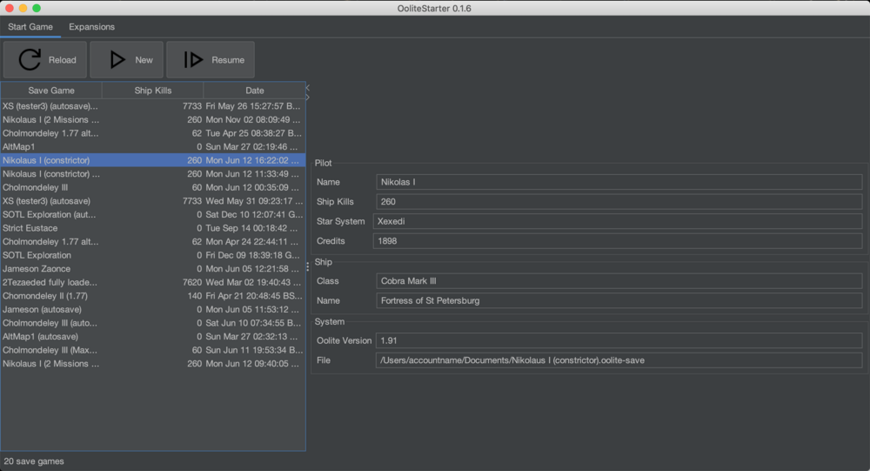Viewport: 870px width, 471px height.
Task: Click the File path field
Action: [x=619, y=360]
